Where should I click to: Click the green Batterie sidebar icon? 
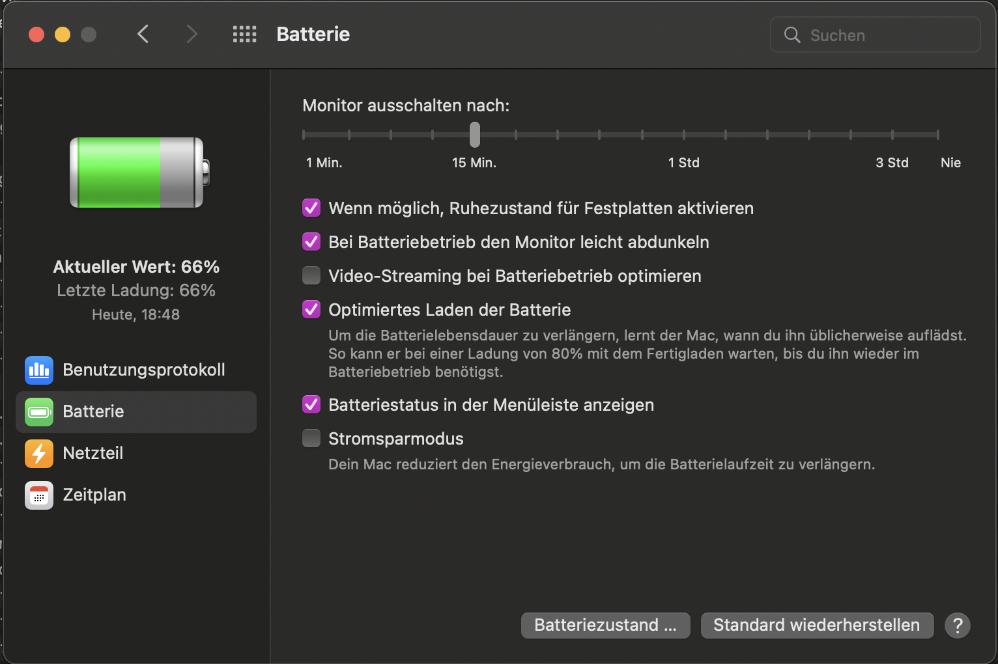[x=39, y=412]
